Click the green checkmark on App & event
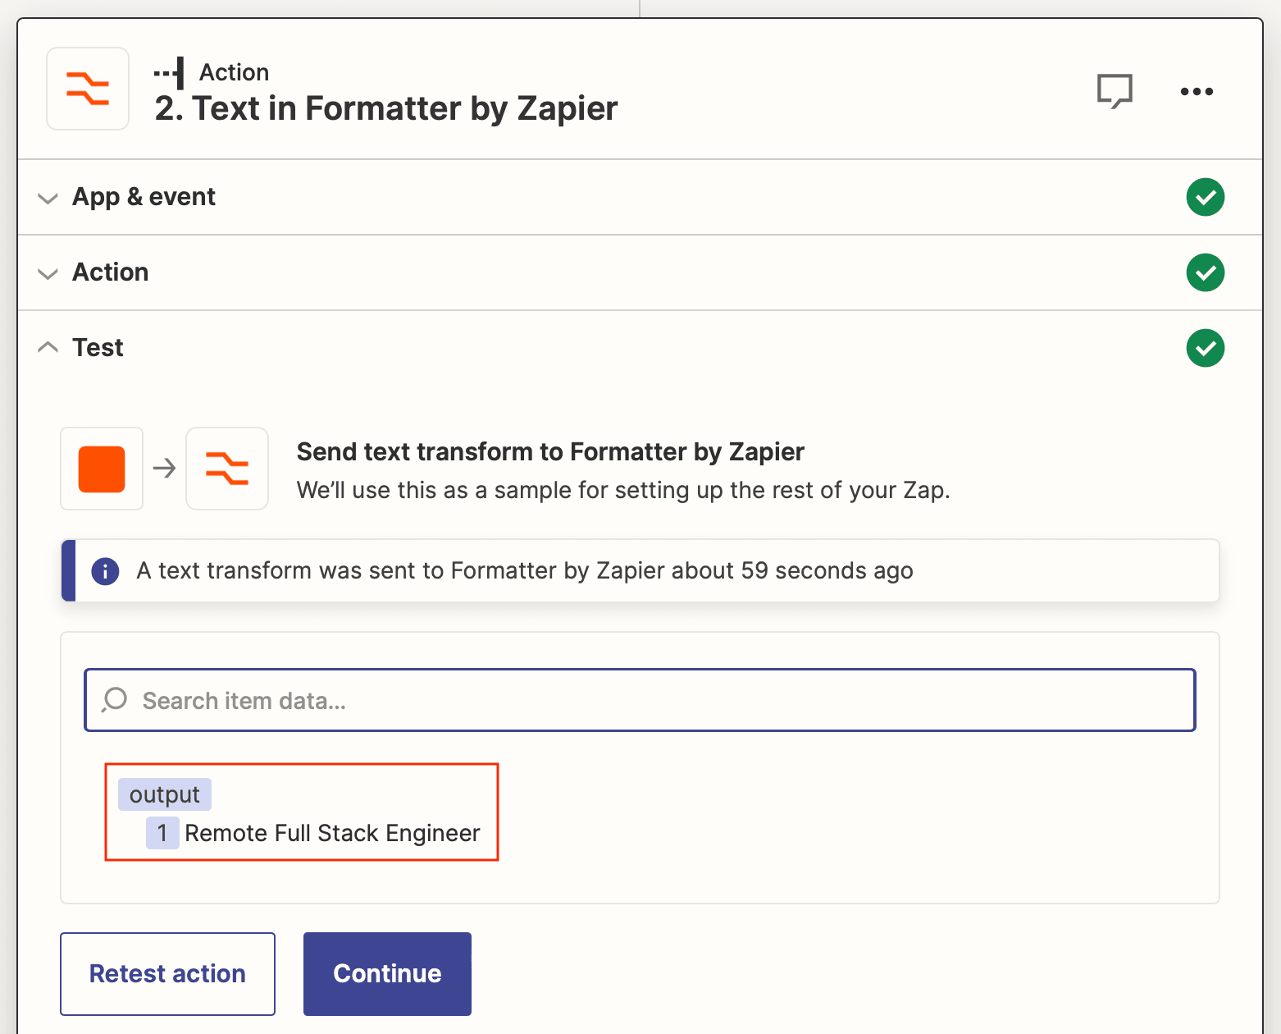This screenshot has height=1034, width=1281. pos(1206,197)
